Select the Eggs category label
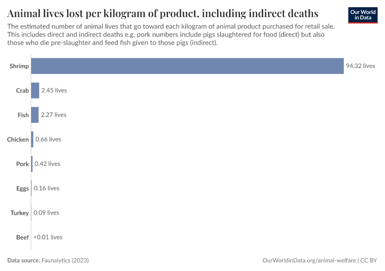The width and height of the screenshot is (385, 271). coord(22,188)
